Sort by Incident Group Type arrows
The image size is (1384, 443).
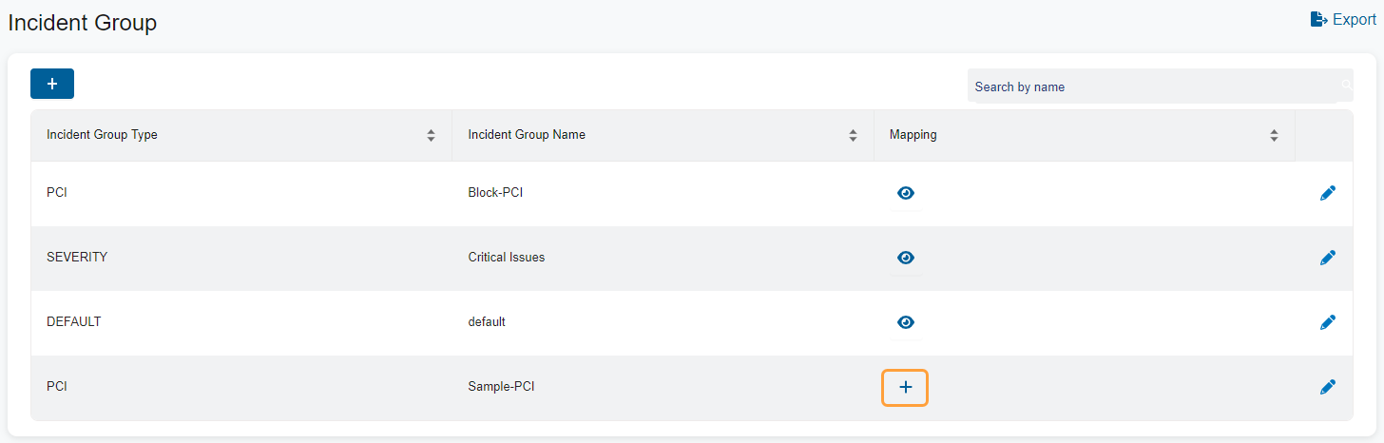(431, 136)
